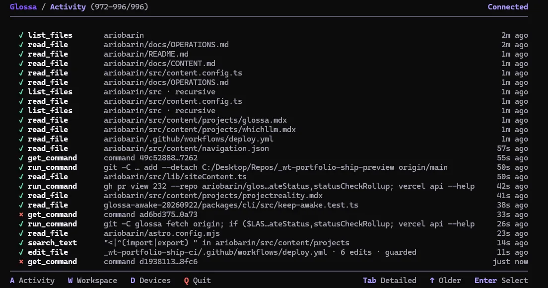Open the Devices view
548x288 pixels.
pyautogui.click(x=150, y=281)
